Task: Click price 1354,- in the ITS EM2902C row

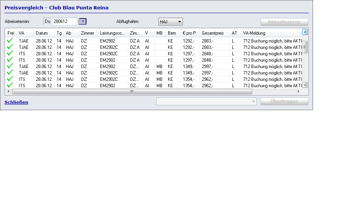Action: [x=189, y=79]
